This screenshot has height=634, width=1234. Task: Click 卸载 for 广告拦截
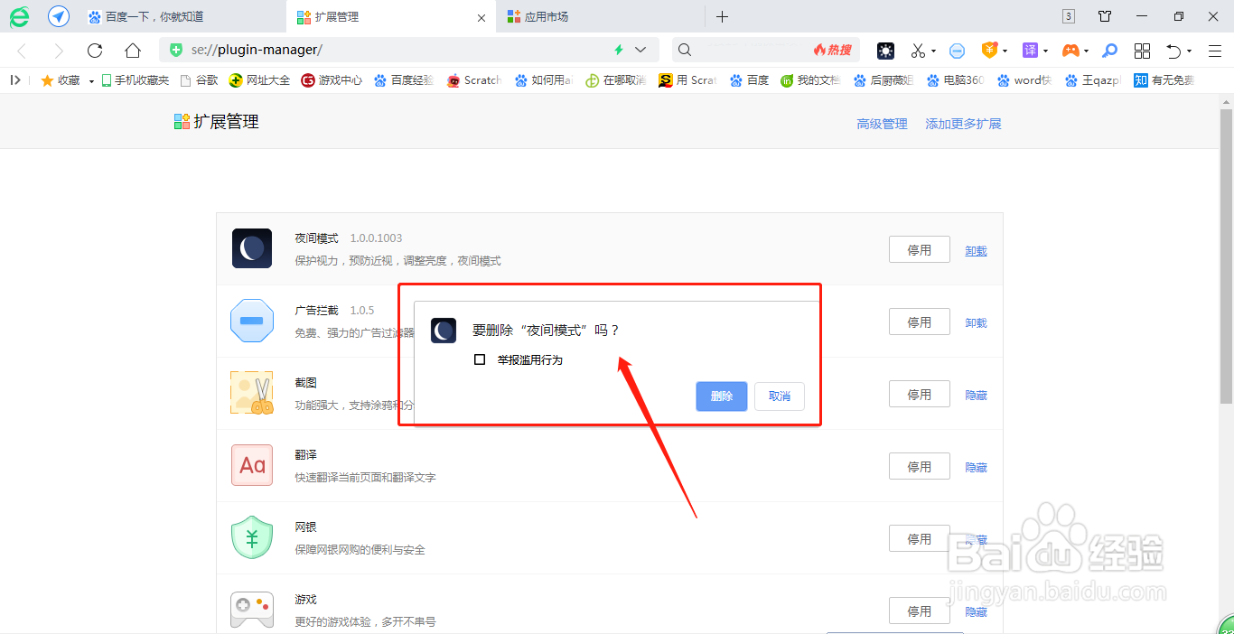click(x=976, y=323)
